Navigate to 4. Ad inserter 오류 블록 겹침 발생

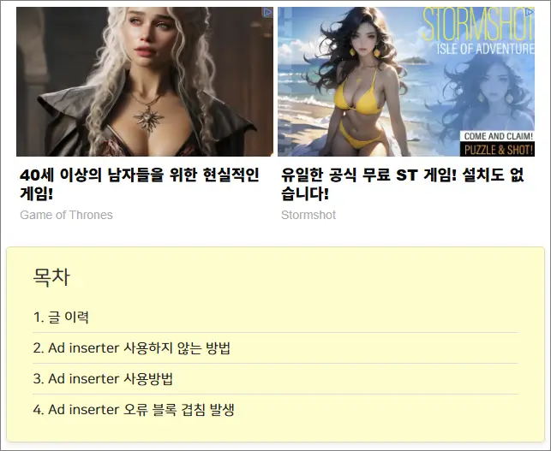pos(134,410)
